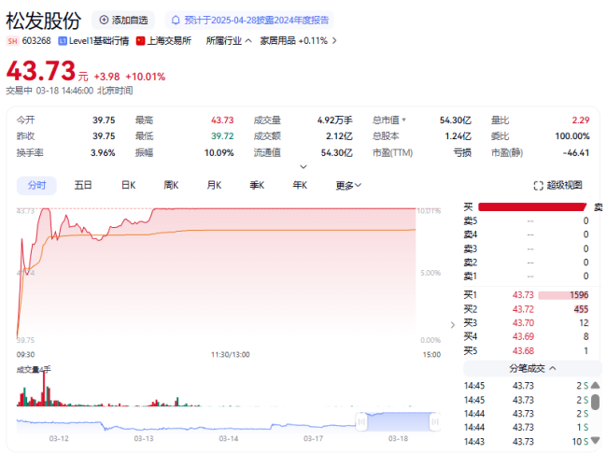Screen dimensions: 607x454
Task: Click the 03-12 date on the timeline
Action: (x=59, y=438)
